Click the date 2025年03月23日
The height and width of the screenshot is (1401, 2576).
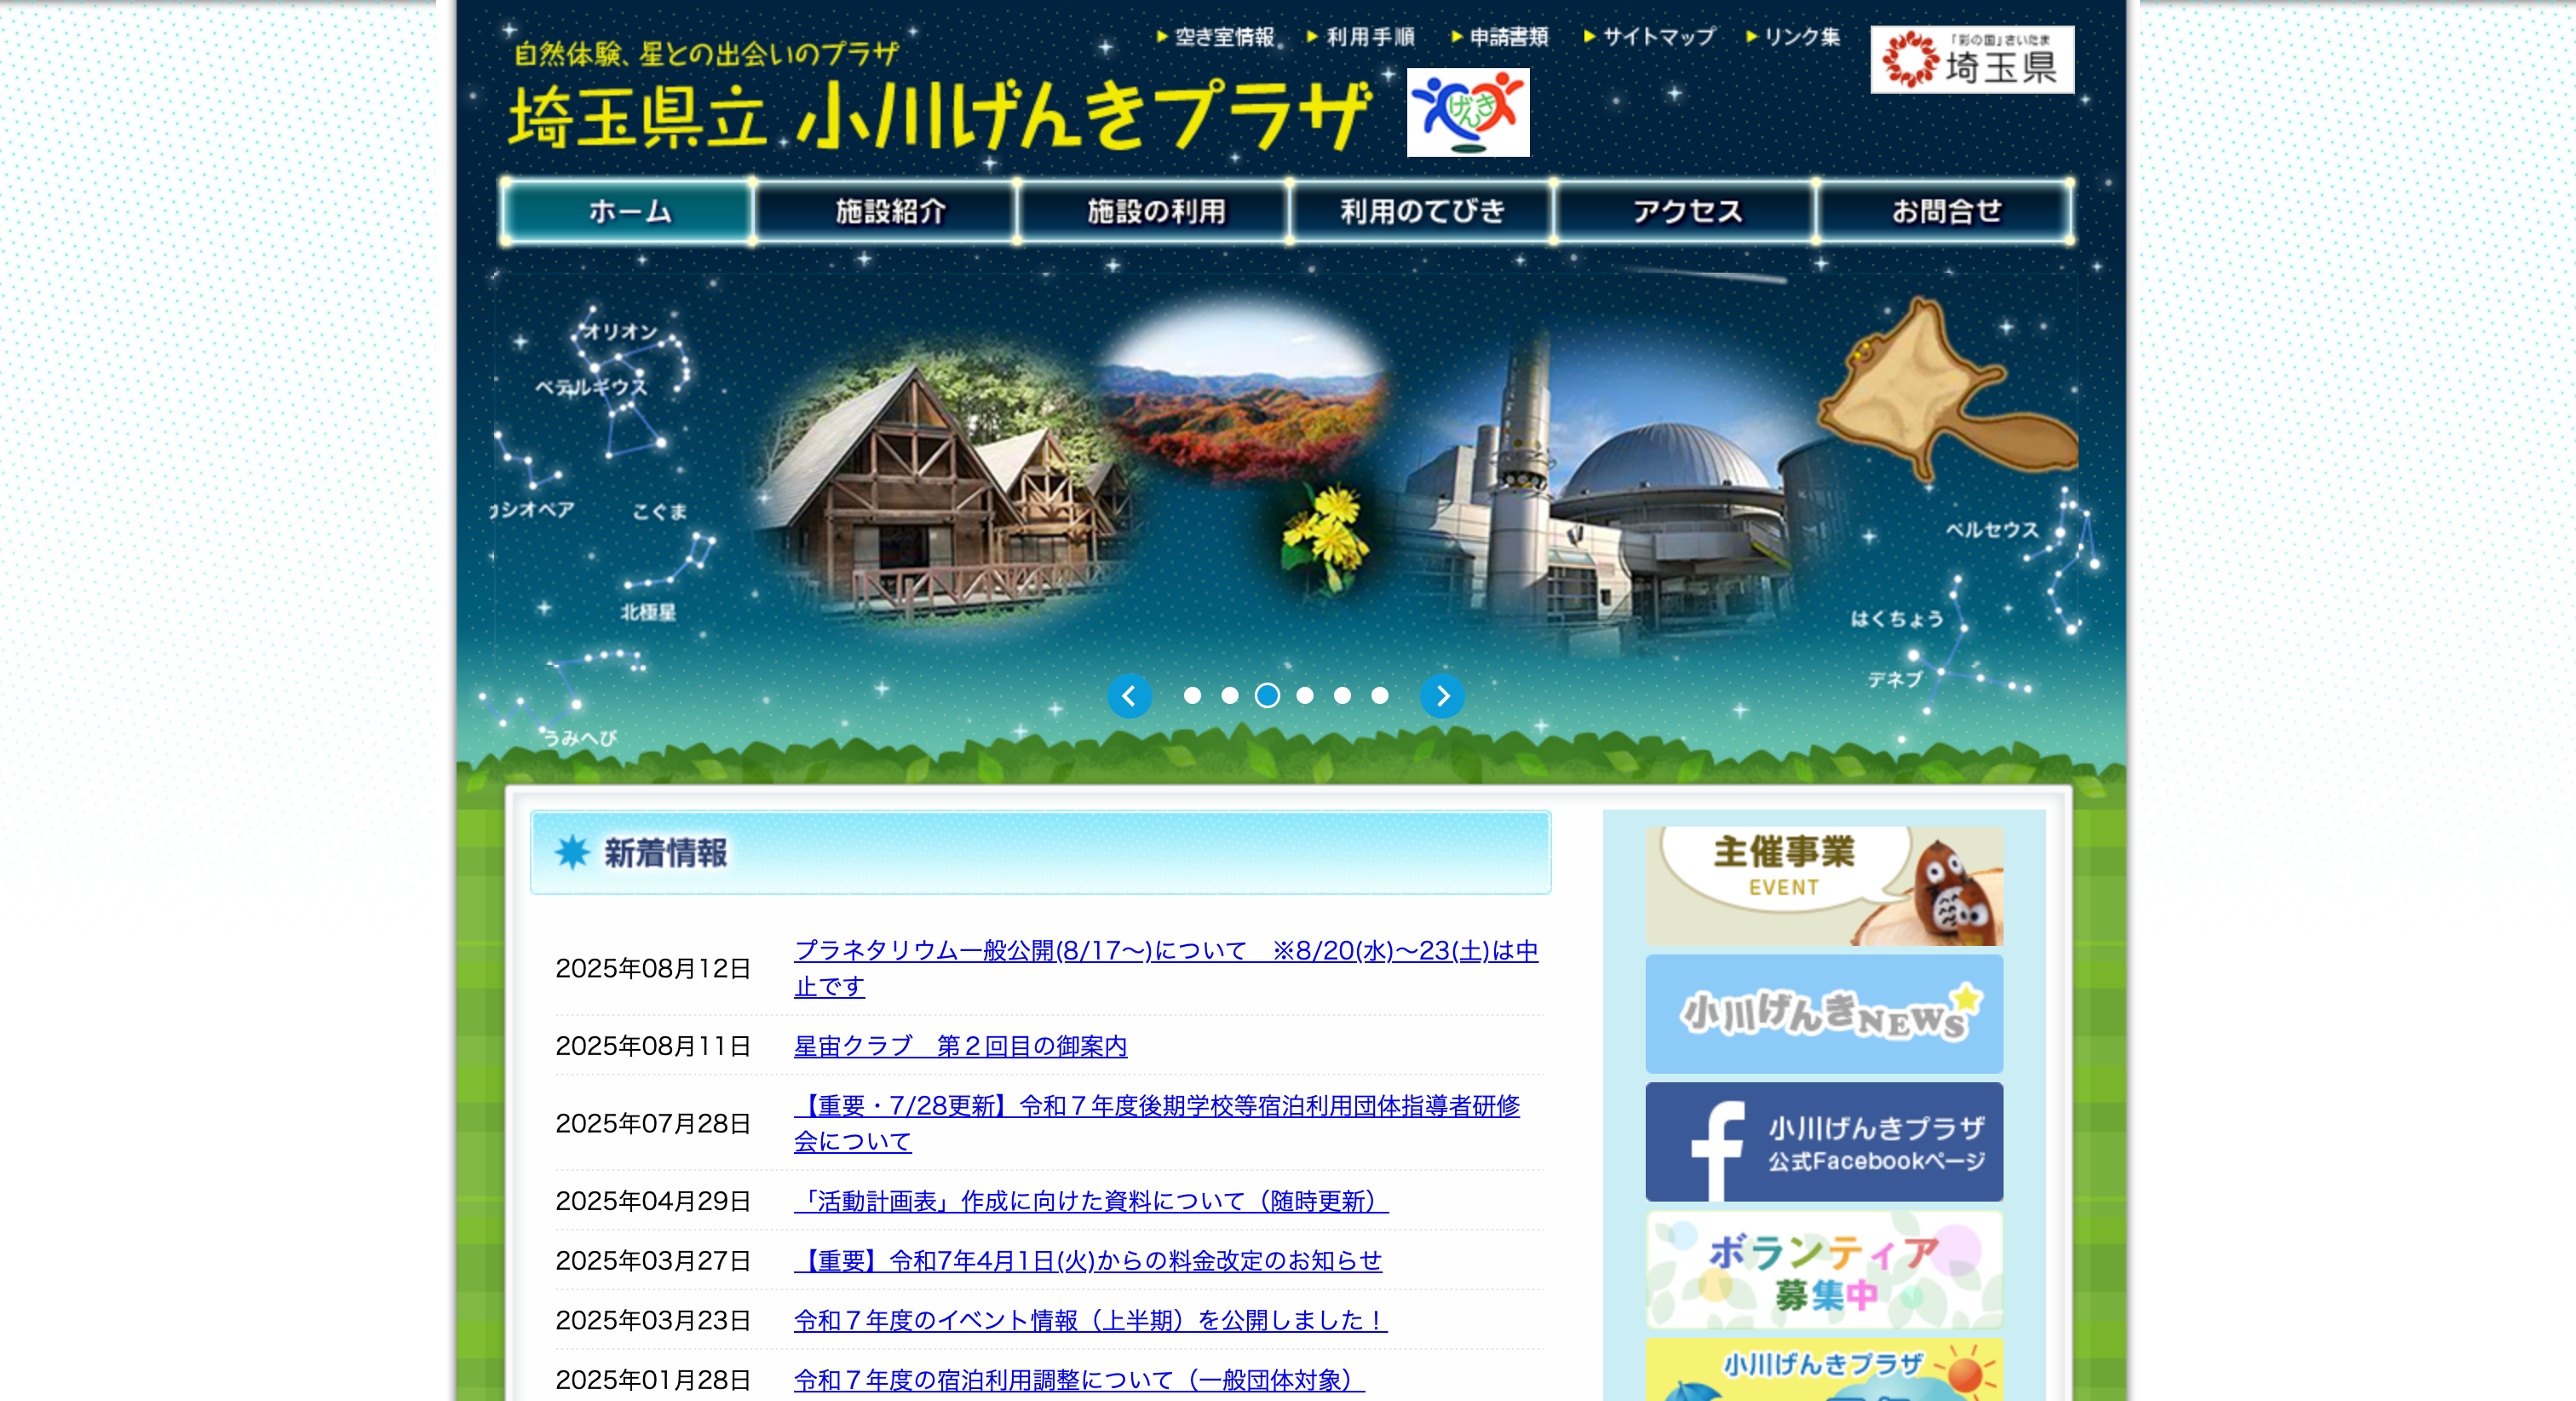tap(653, 1320)
